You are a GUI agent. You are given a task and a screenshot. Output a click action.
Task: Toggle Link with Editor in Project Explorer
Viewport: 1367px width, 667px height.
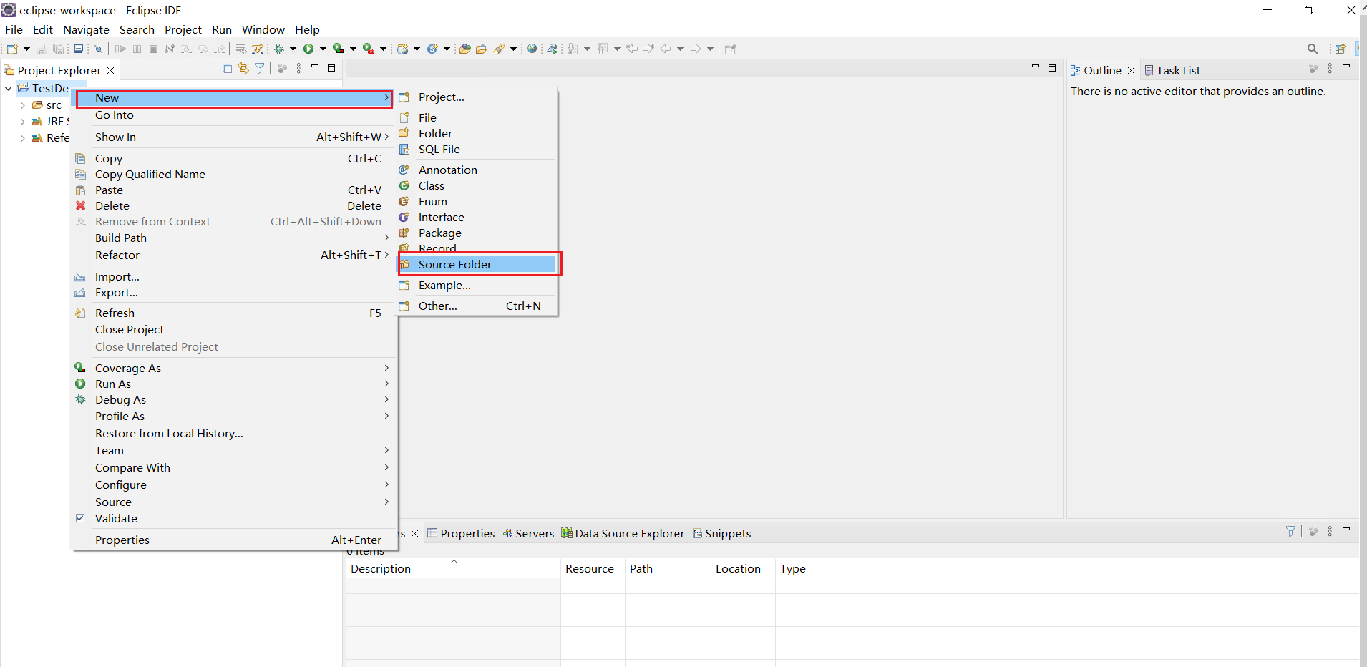click(243, 68)
